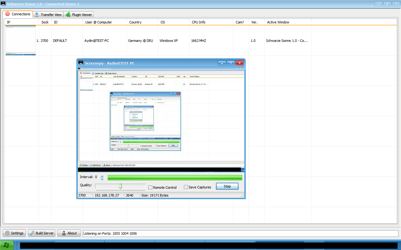Screen dimensions: 401x250
Task: Open the Windows Start button
Action: (x=7, y=245)
